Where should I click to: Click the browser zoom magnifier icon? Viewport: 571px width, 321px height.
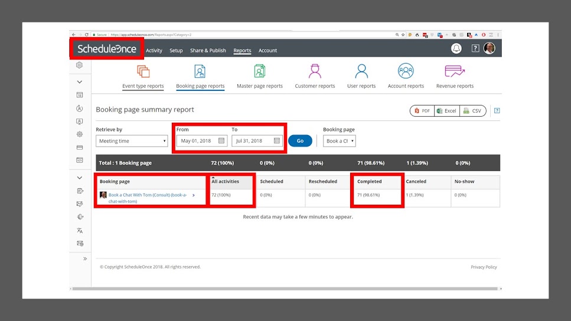397,35
